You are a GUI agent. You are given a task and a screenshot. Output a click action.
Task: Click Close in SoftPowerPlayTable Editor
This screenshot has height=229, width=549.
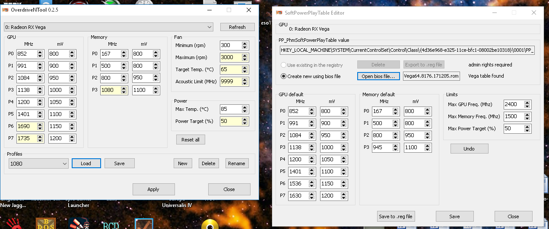tap(513, 216)
